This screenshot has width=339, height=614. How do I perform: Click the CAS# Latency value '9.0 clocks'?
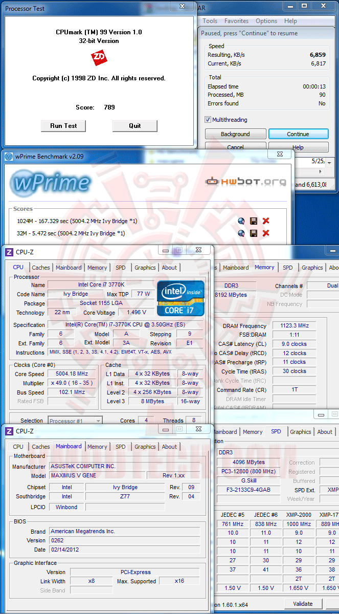[x=294, y=344]
